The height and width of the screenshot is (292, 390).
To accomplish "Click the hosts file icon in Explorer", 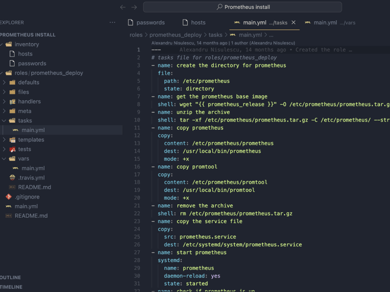I will tap(12, 54).
